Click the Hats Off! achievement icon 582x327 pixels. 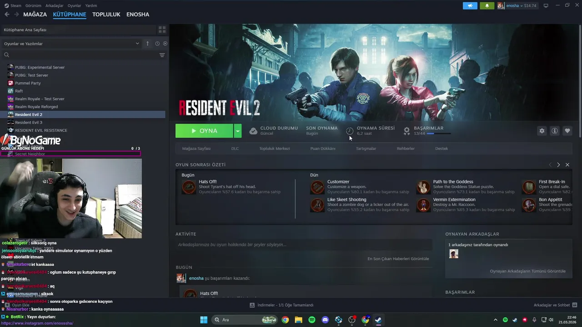(189, 187)
